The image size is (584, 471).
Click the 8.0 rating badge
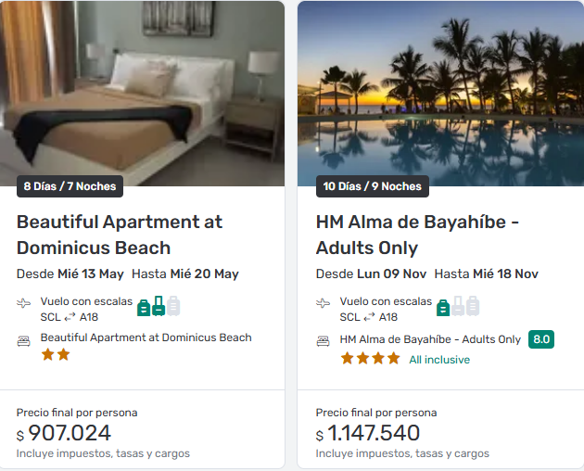(x=541, y=339)
